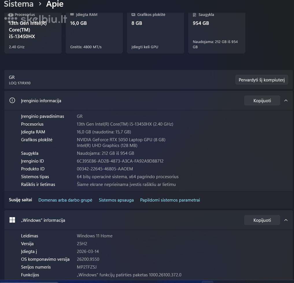The height and width of the screenshot is (283, 294).
Task: Click the Apie page title
Action: click(55, 4)
